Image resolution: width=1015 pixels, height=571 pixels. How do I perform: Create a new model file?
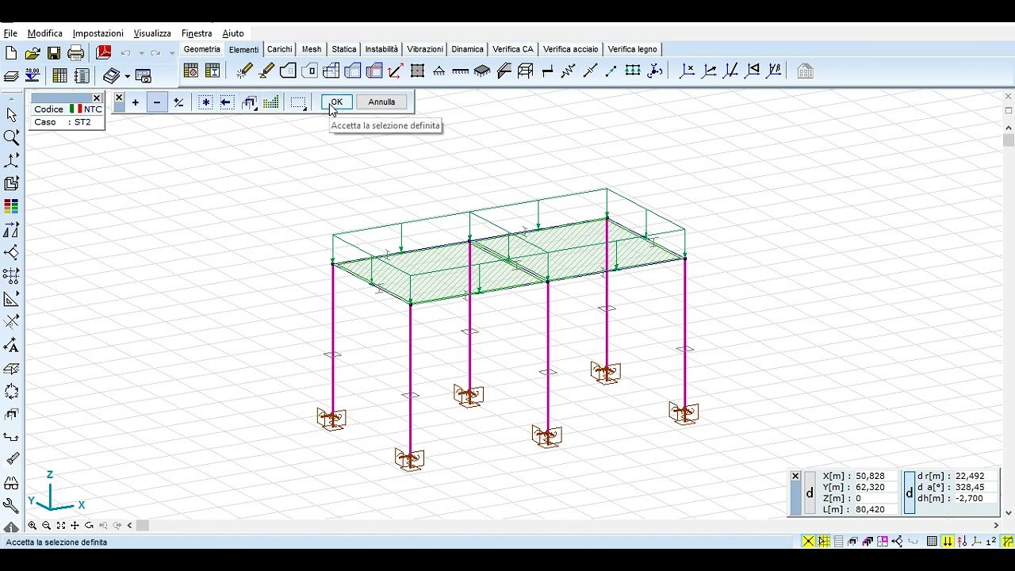coord(11,53)
